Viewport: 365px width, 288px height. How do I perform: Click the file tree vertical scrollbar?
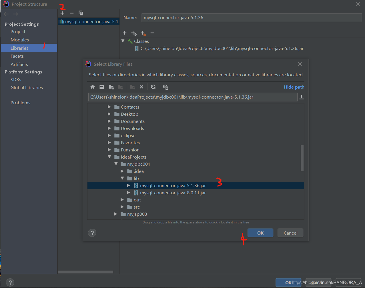pos(302,158)
